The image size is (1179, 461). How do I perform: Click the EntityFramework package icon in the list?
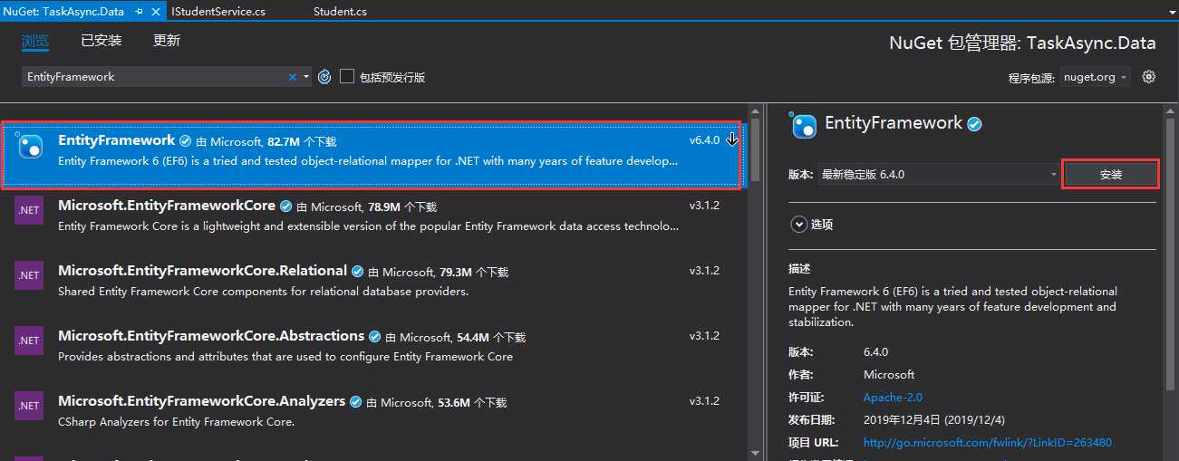29,145
